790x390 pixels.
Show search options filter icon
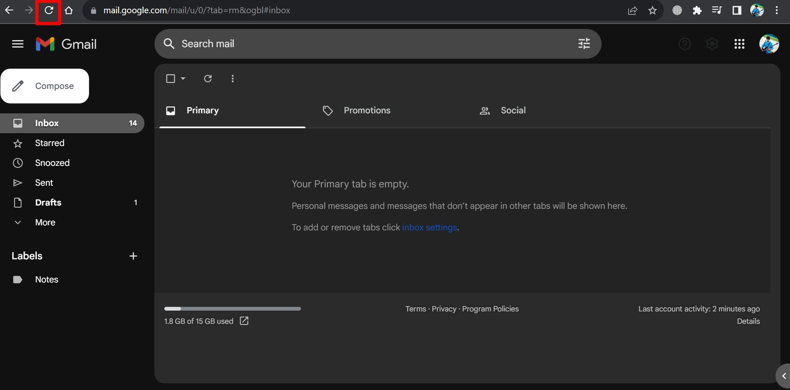[x=584, y=44]
